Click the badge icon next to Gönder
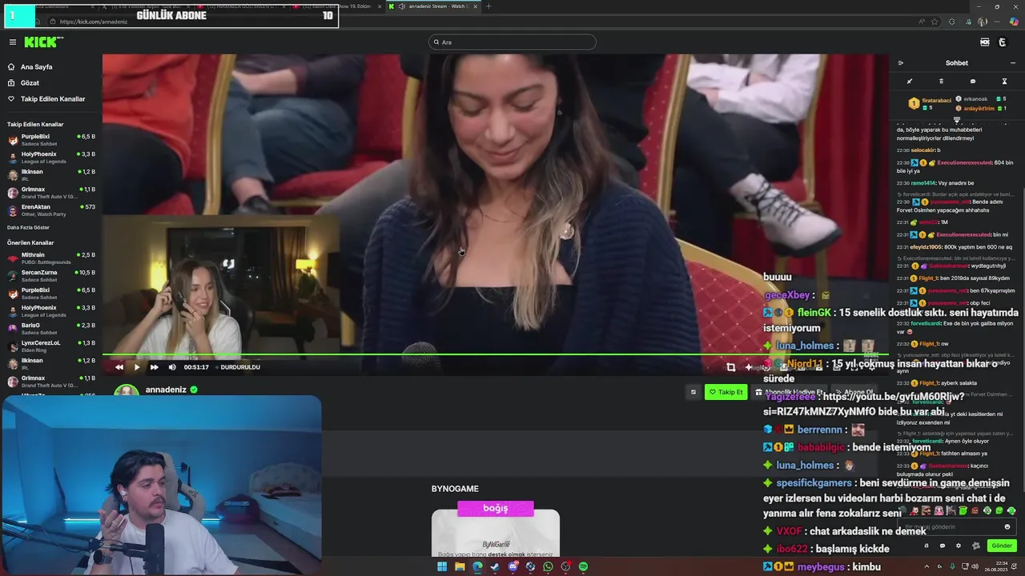This screenshot has width=1025, height=576. tap(975, 546)
